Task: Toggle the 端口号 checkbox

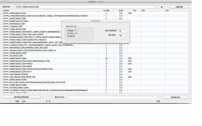Action: tap(68, 36)
